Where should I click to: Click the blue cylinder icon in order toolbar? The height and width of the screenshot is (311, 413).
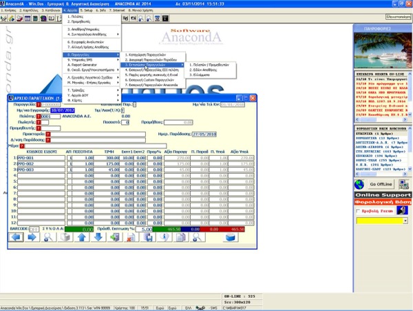coord(231,237)
